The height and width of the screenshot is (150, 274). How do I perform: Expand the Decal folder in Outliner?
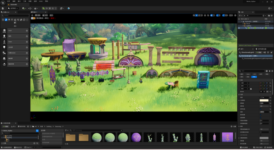pos(243,24)
